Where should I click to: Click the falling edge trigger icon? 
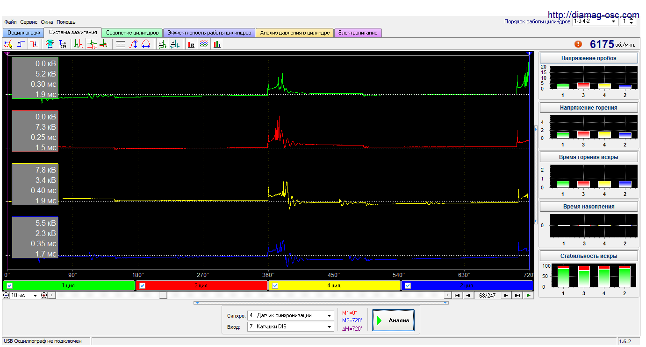[x=34, y=44]
